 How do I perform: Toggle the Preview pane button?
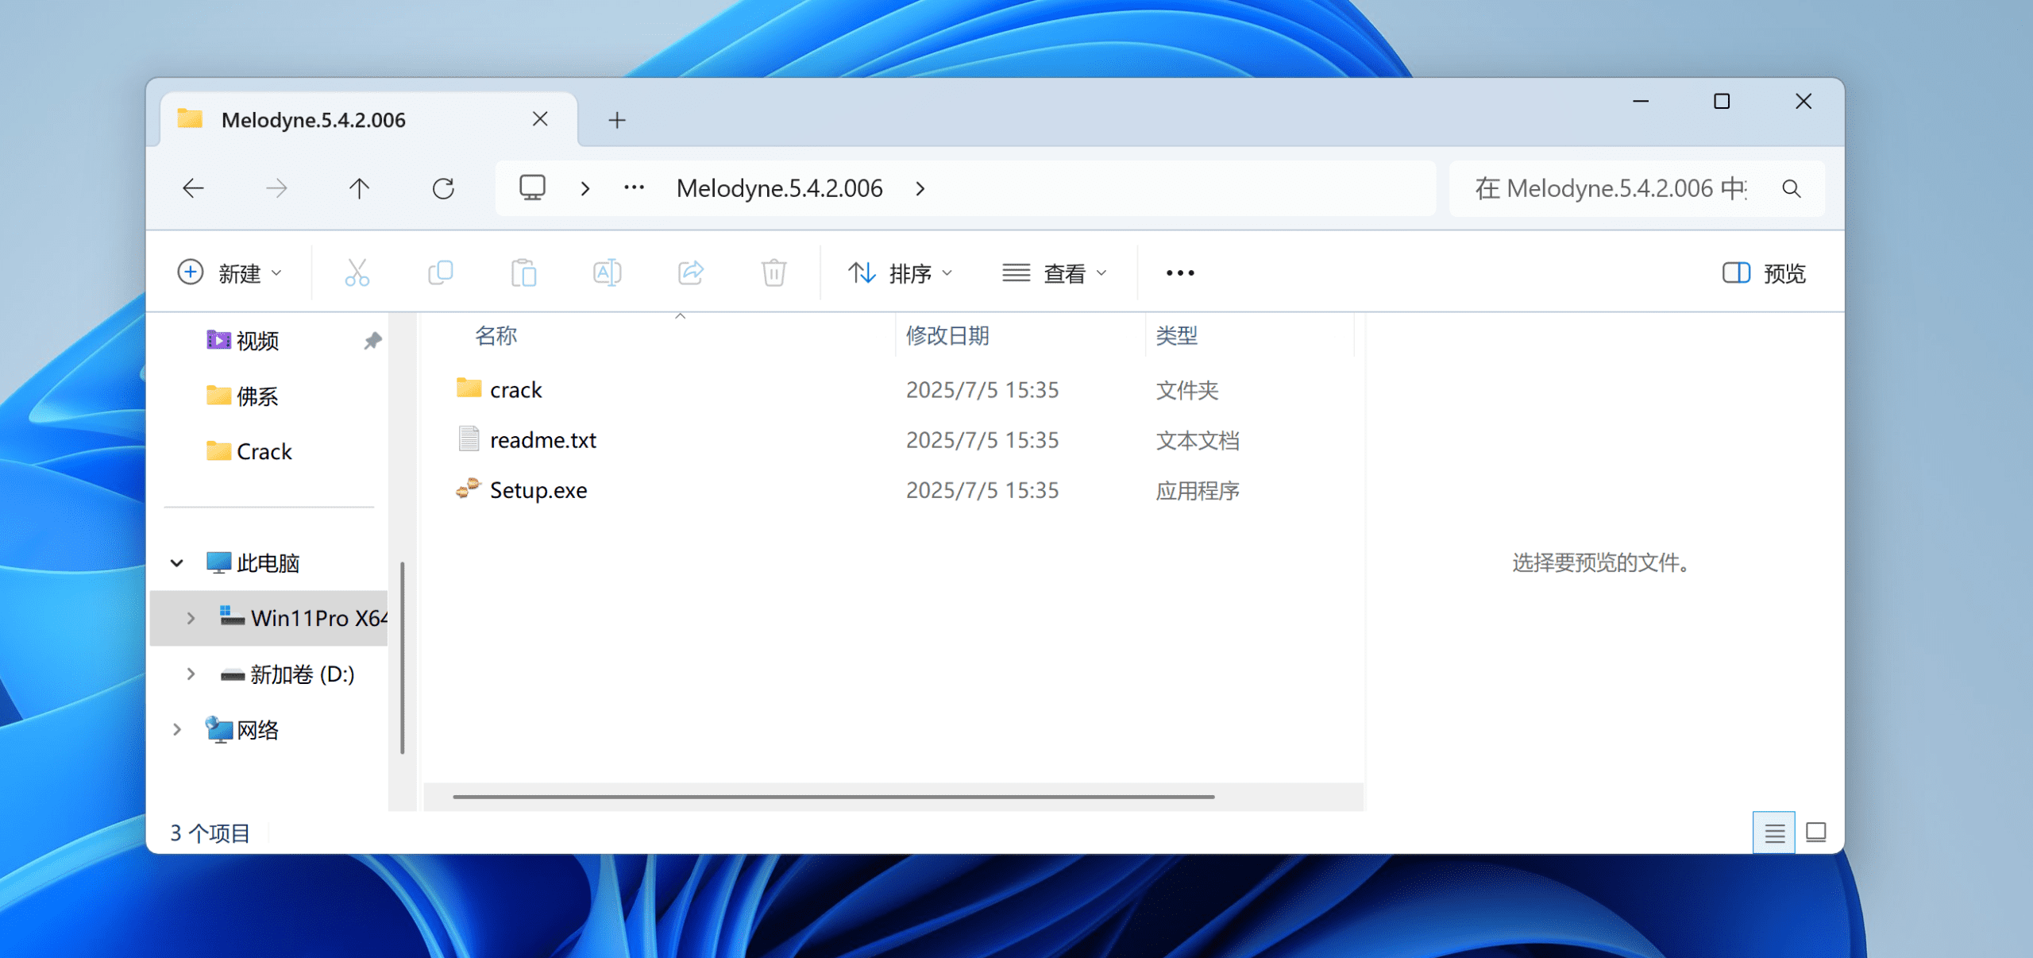[1764, 272]
